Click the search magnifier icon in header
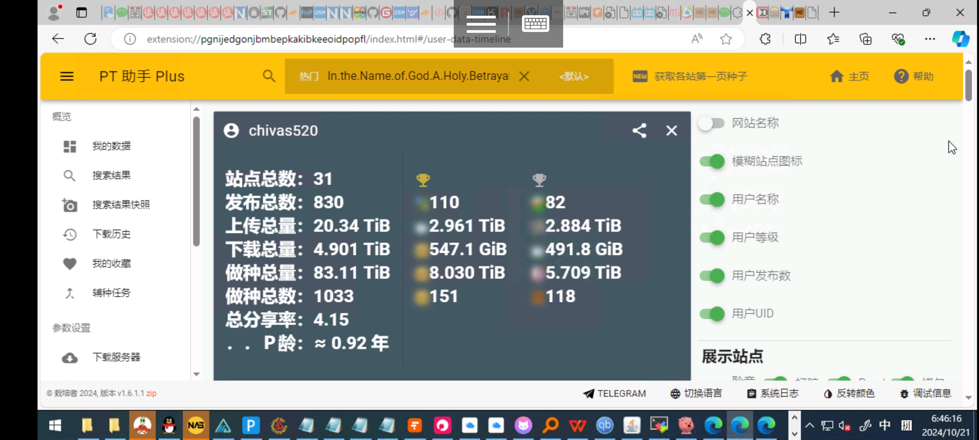Screen dimensions: 979x440 click(269, 76)
